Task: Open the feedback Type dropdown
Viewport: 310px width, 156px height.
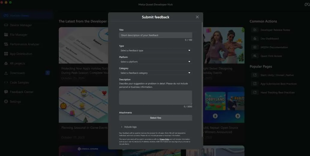Action: (x=155, y=51)
